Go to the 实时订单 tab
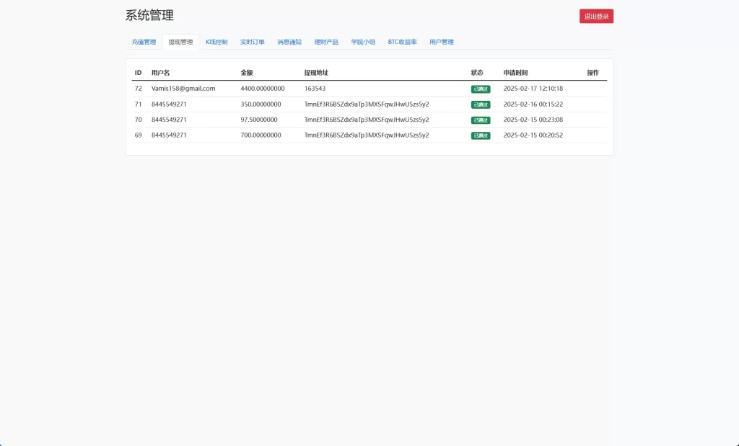Image resolution: width=739 pixels, height=446 pixels. (x=252, y=42)
